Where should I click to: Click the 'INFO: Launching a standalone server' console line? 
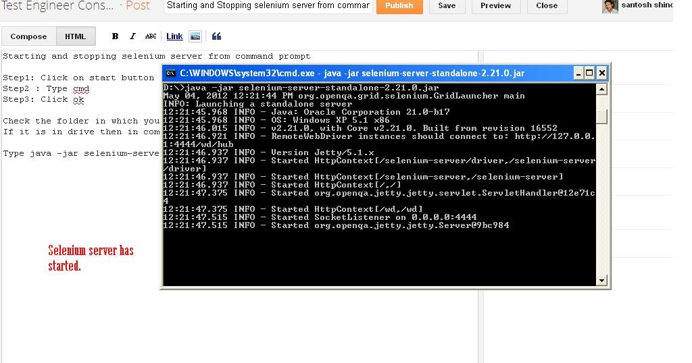tap(257, 104)
